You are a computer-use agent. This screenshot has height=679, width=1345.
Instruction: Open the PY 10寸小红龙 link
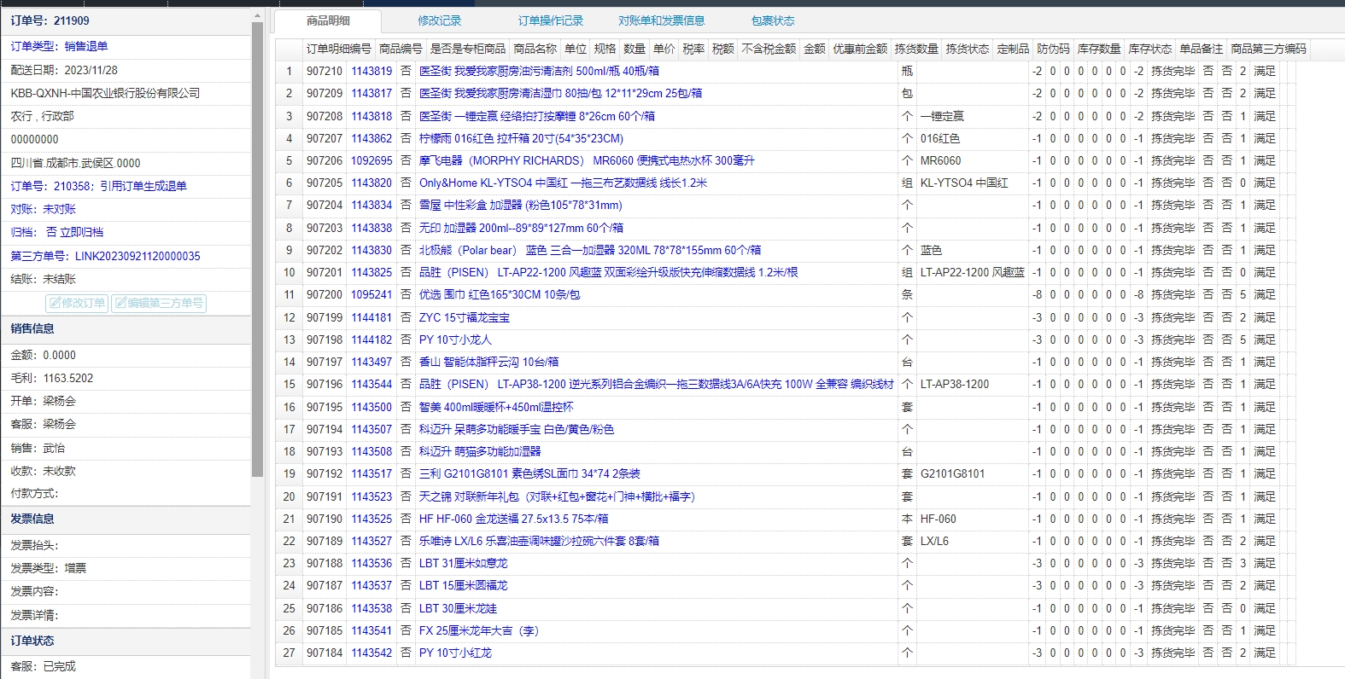(455, 653)
